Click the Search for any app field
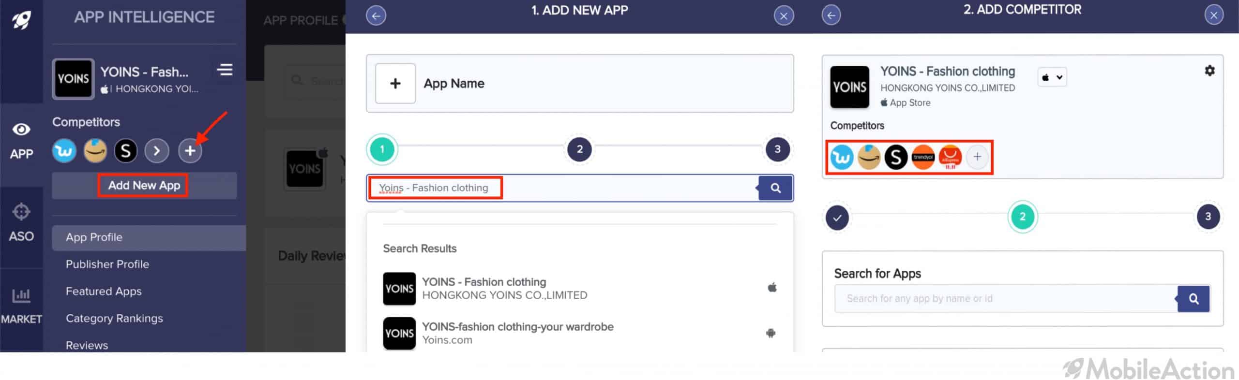The image size is (1239, 380). pos(1006,299)
